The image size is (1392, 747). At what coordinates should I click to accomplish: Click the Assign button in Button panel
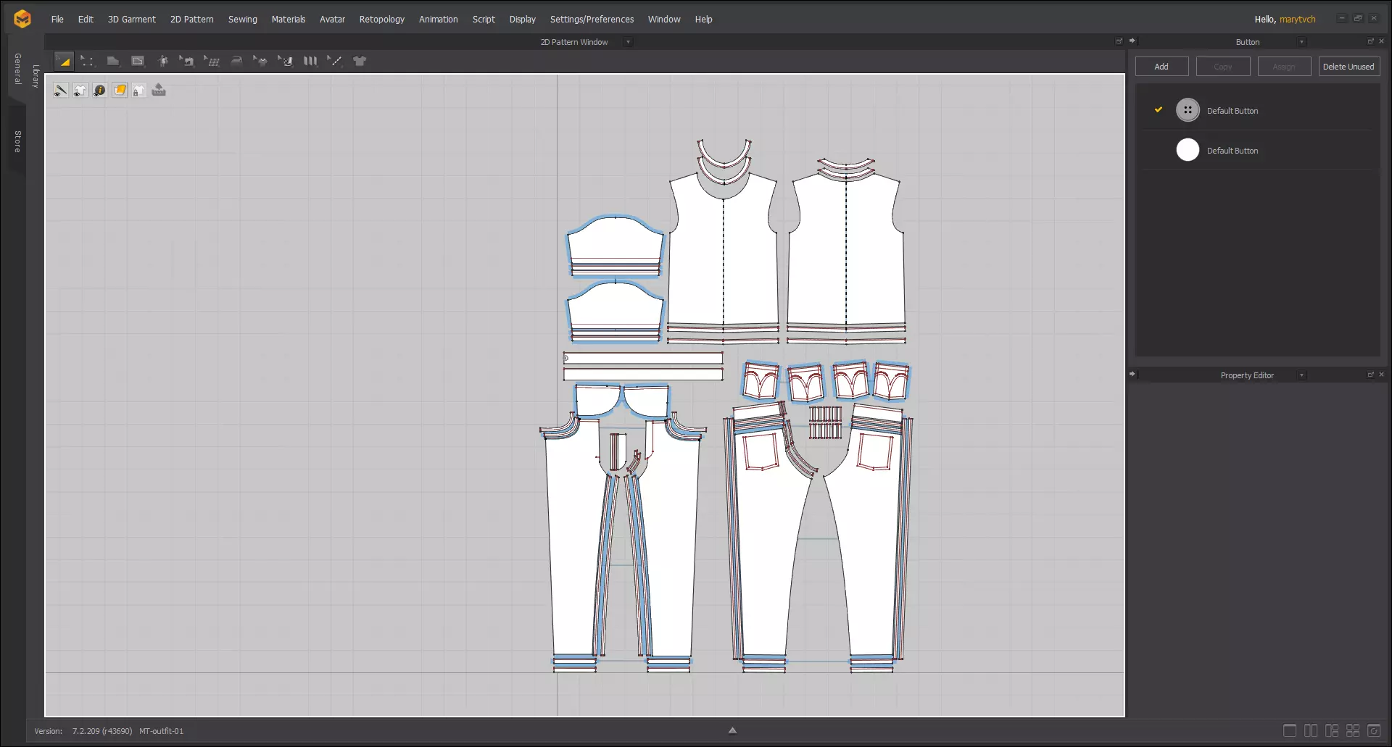(1284, 67)
